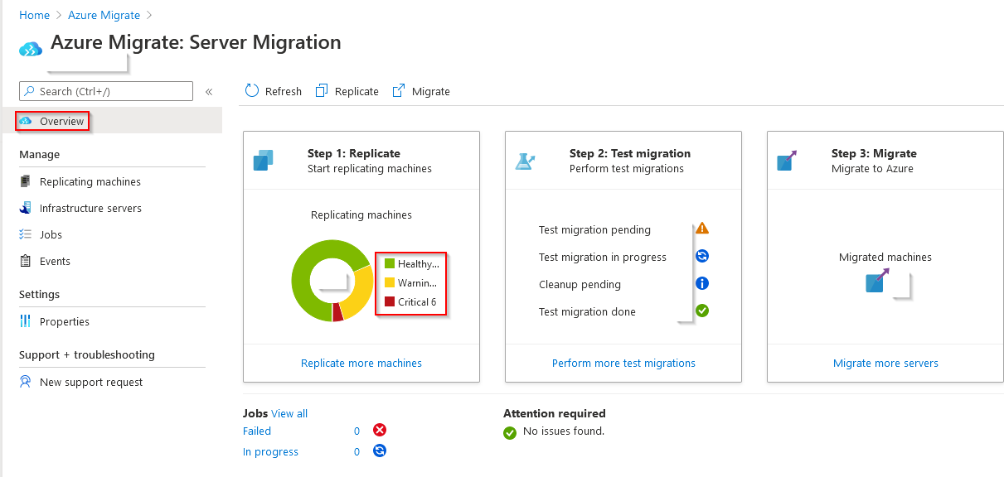Click Migrate more servers link
Screen dimensions: 1004x477
[885, 363]
